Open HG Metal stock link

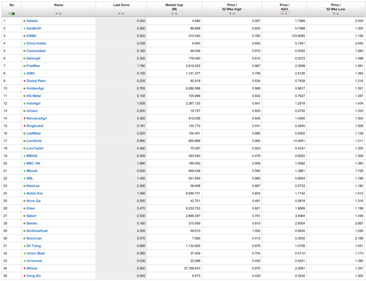[x=34, y=96]
